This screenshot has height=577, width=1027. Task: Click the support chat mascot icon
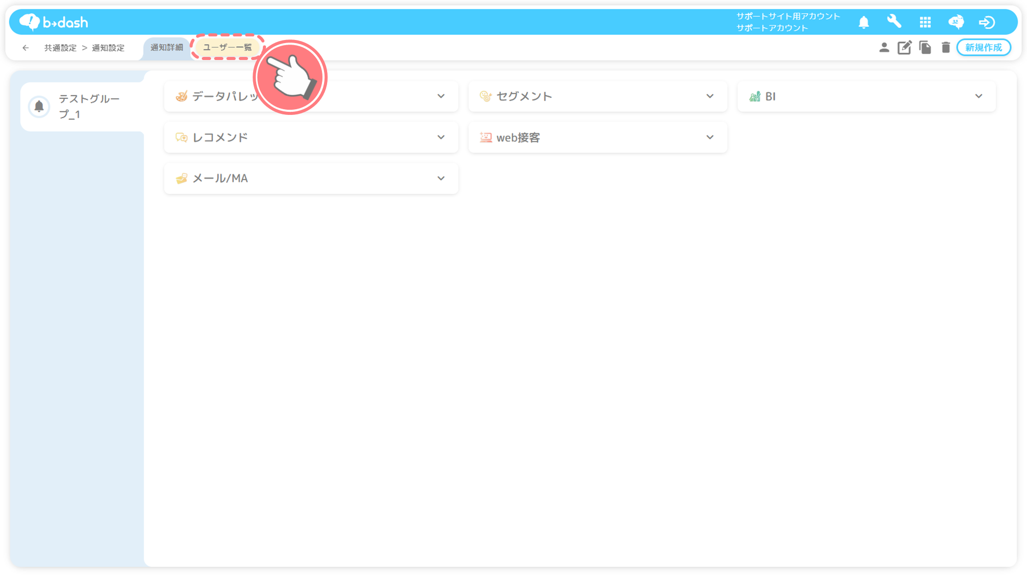point(956,22)
